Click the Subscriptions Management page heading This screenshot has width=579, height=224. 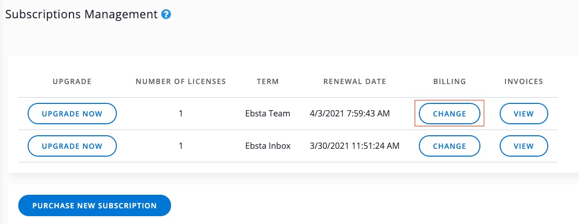(81, 15)
